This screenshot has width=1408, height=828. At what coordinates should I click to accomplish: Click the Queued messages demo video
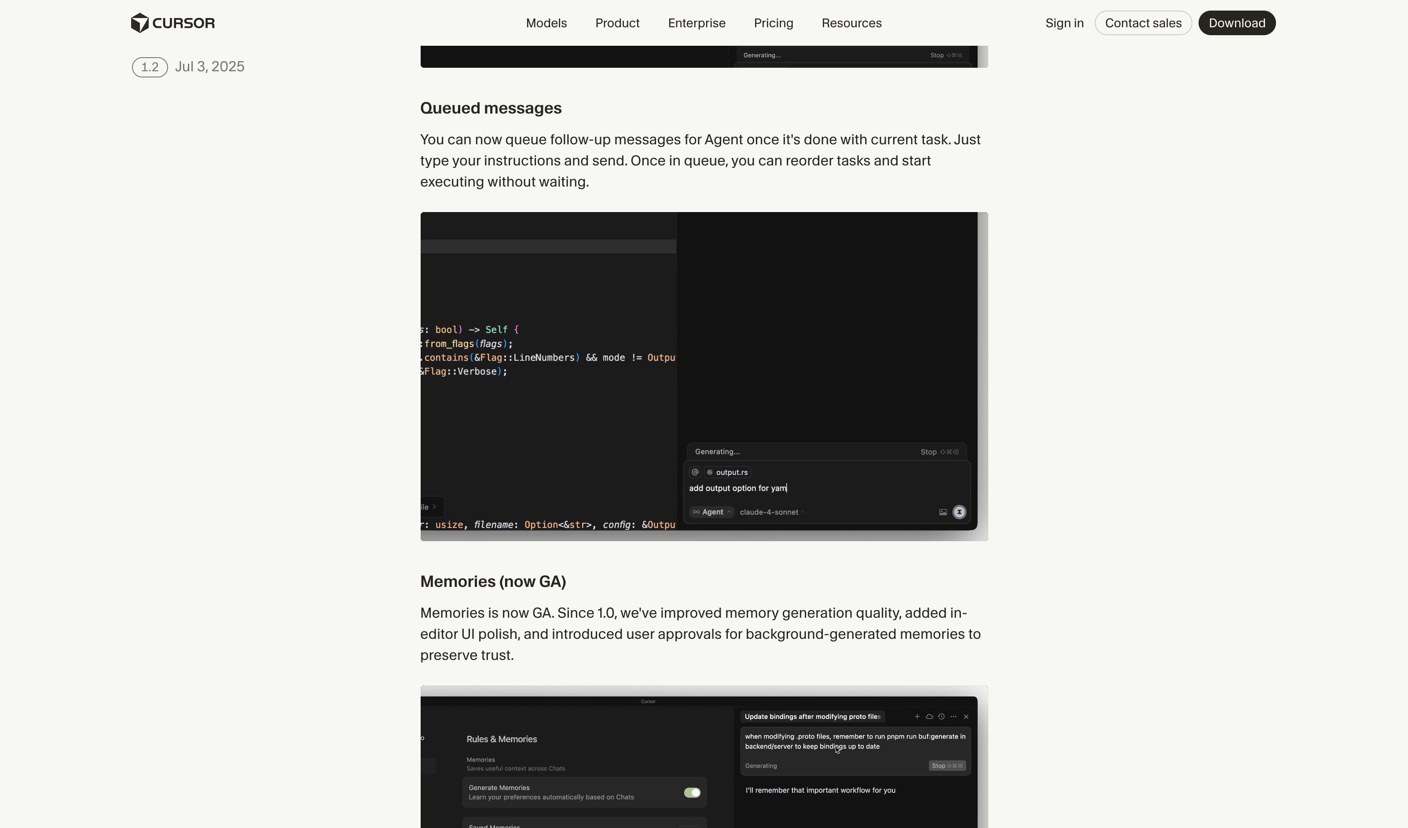tap(704, 376)
